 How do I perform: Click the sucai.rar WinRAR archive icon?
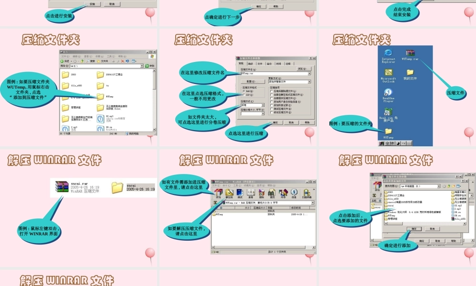pos(62,186)
